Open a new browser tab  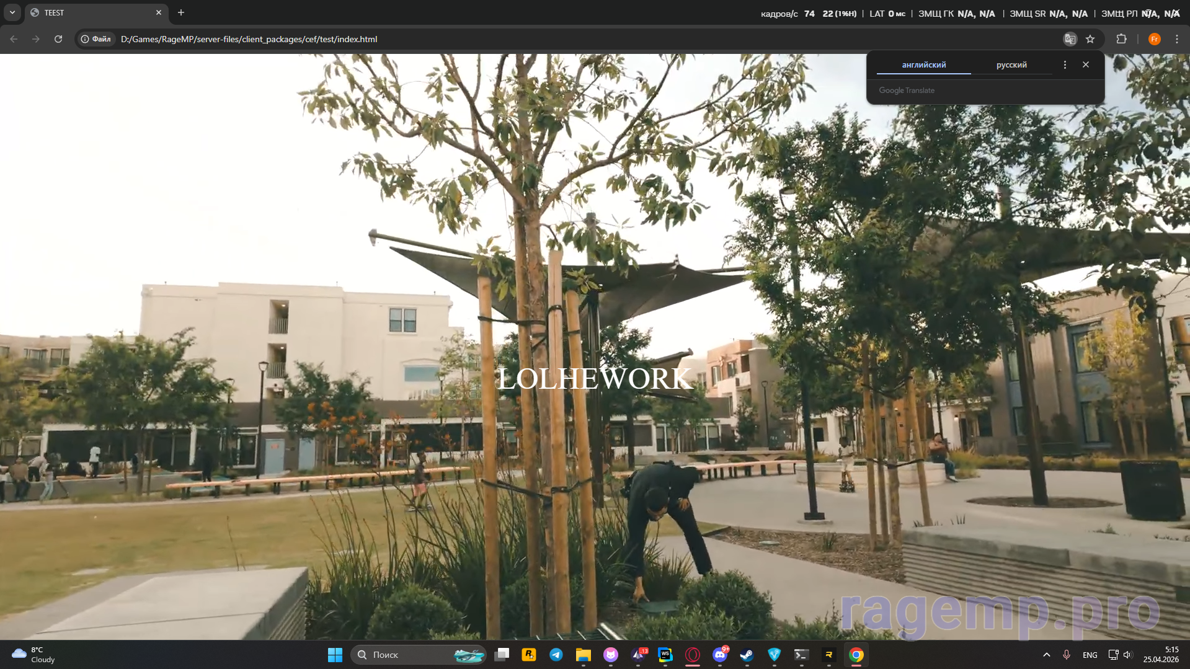181,12
